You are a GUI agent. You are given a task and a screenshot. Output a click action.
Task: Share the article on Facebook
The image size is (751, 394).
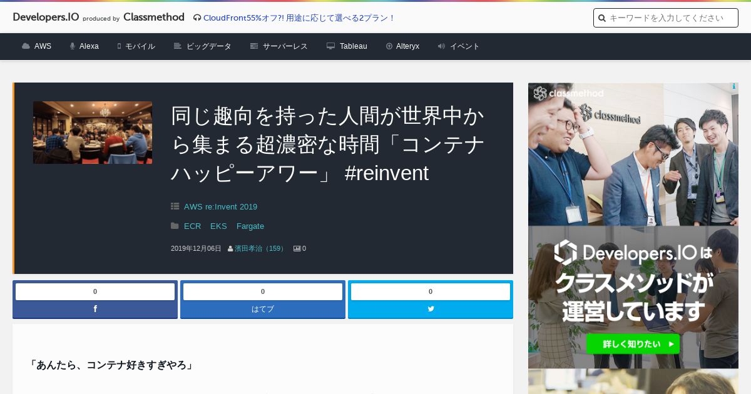(95, 309)
